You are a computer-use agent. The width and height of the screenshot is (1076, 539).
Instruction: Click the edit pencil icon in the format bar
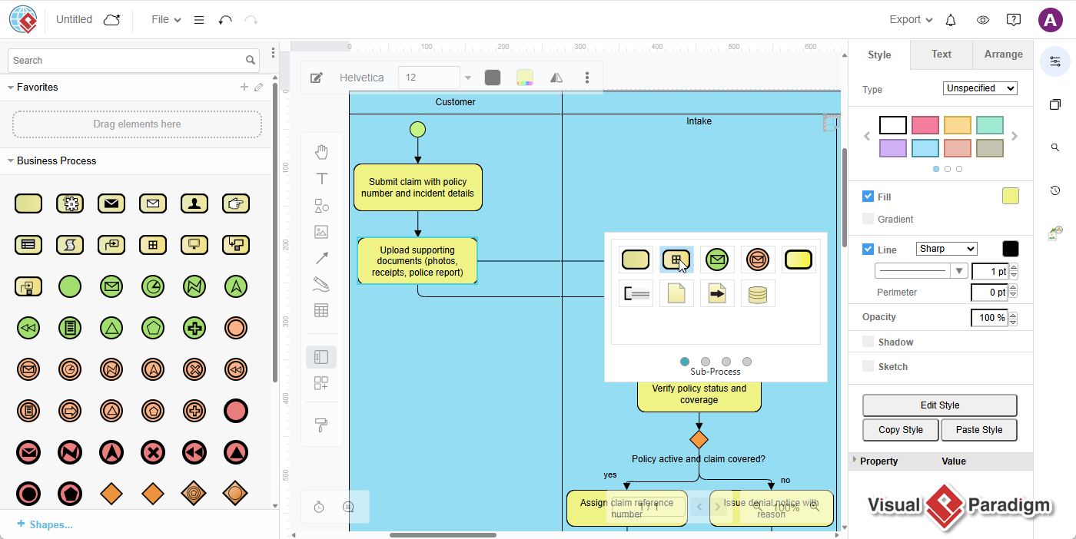pyautogui.click(x=316, y=78)
